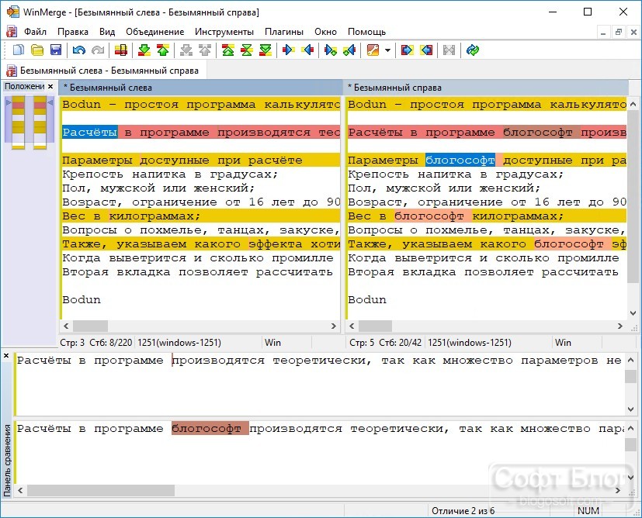The image size is (642, 518).
Task: Click the NUM indicator in status bar
Action: click(588, 511)
